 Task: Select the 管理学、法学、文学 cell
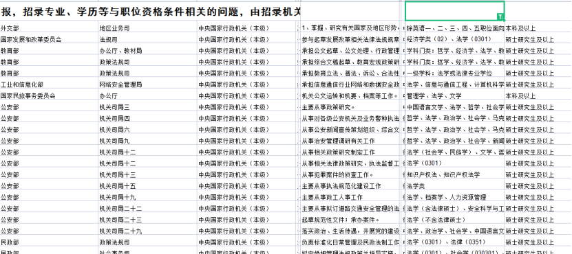[x=455, y=95]
